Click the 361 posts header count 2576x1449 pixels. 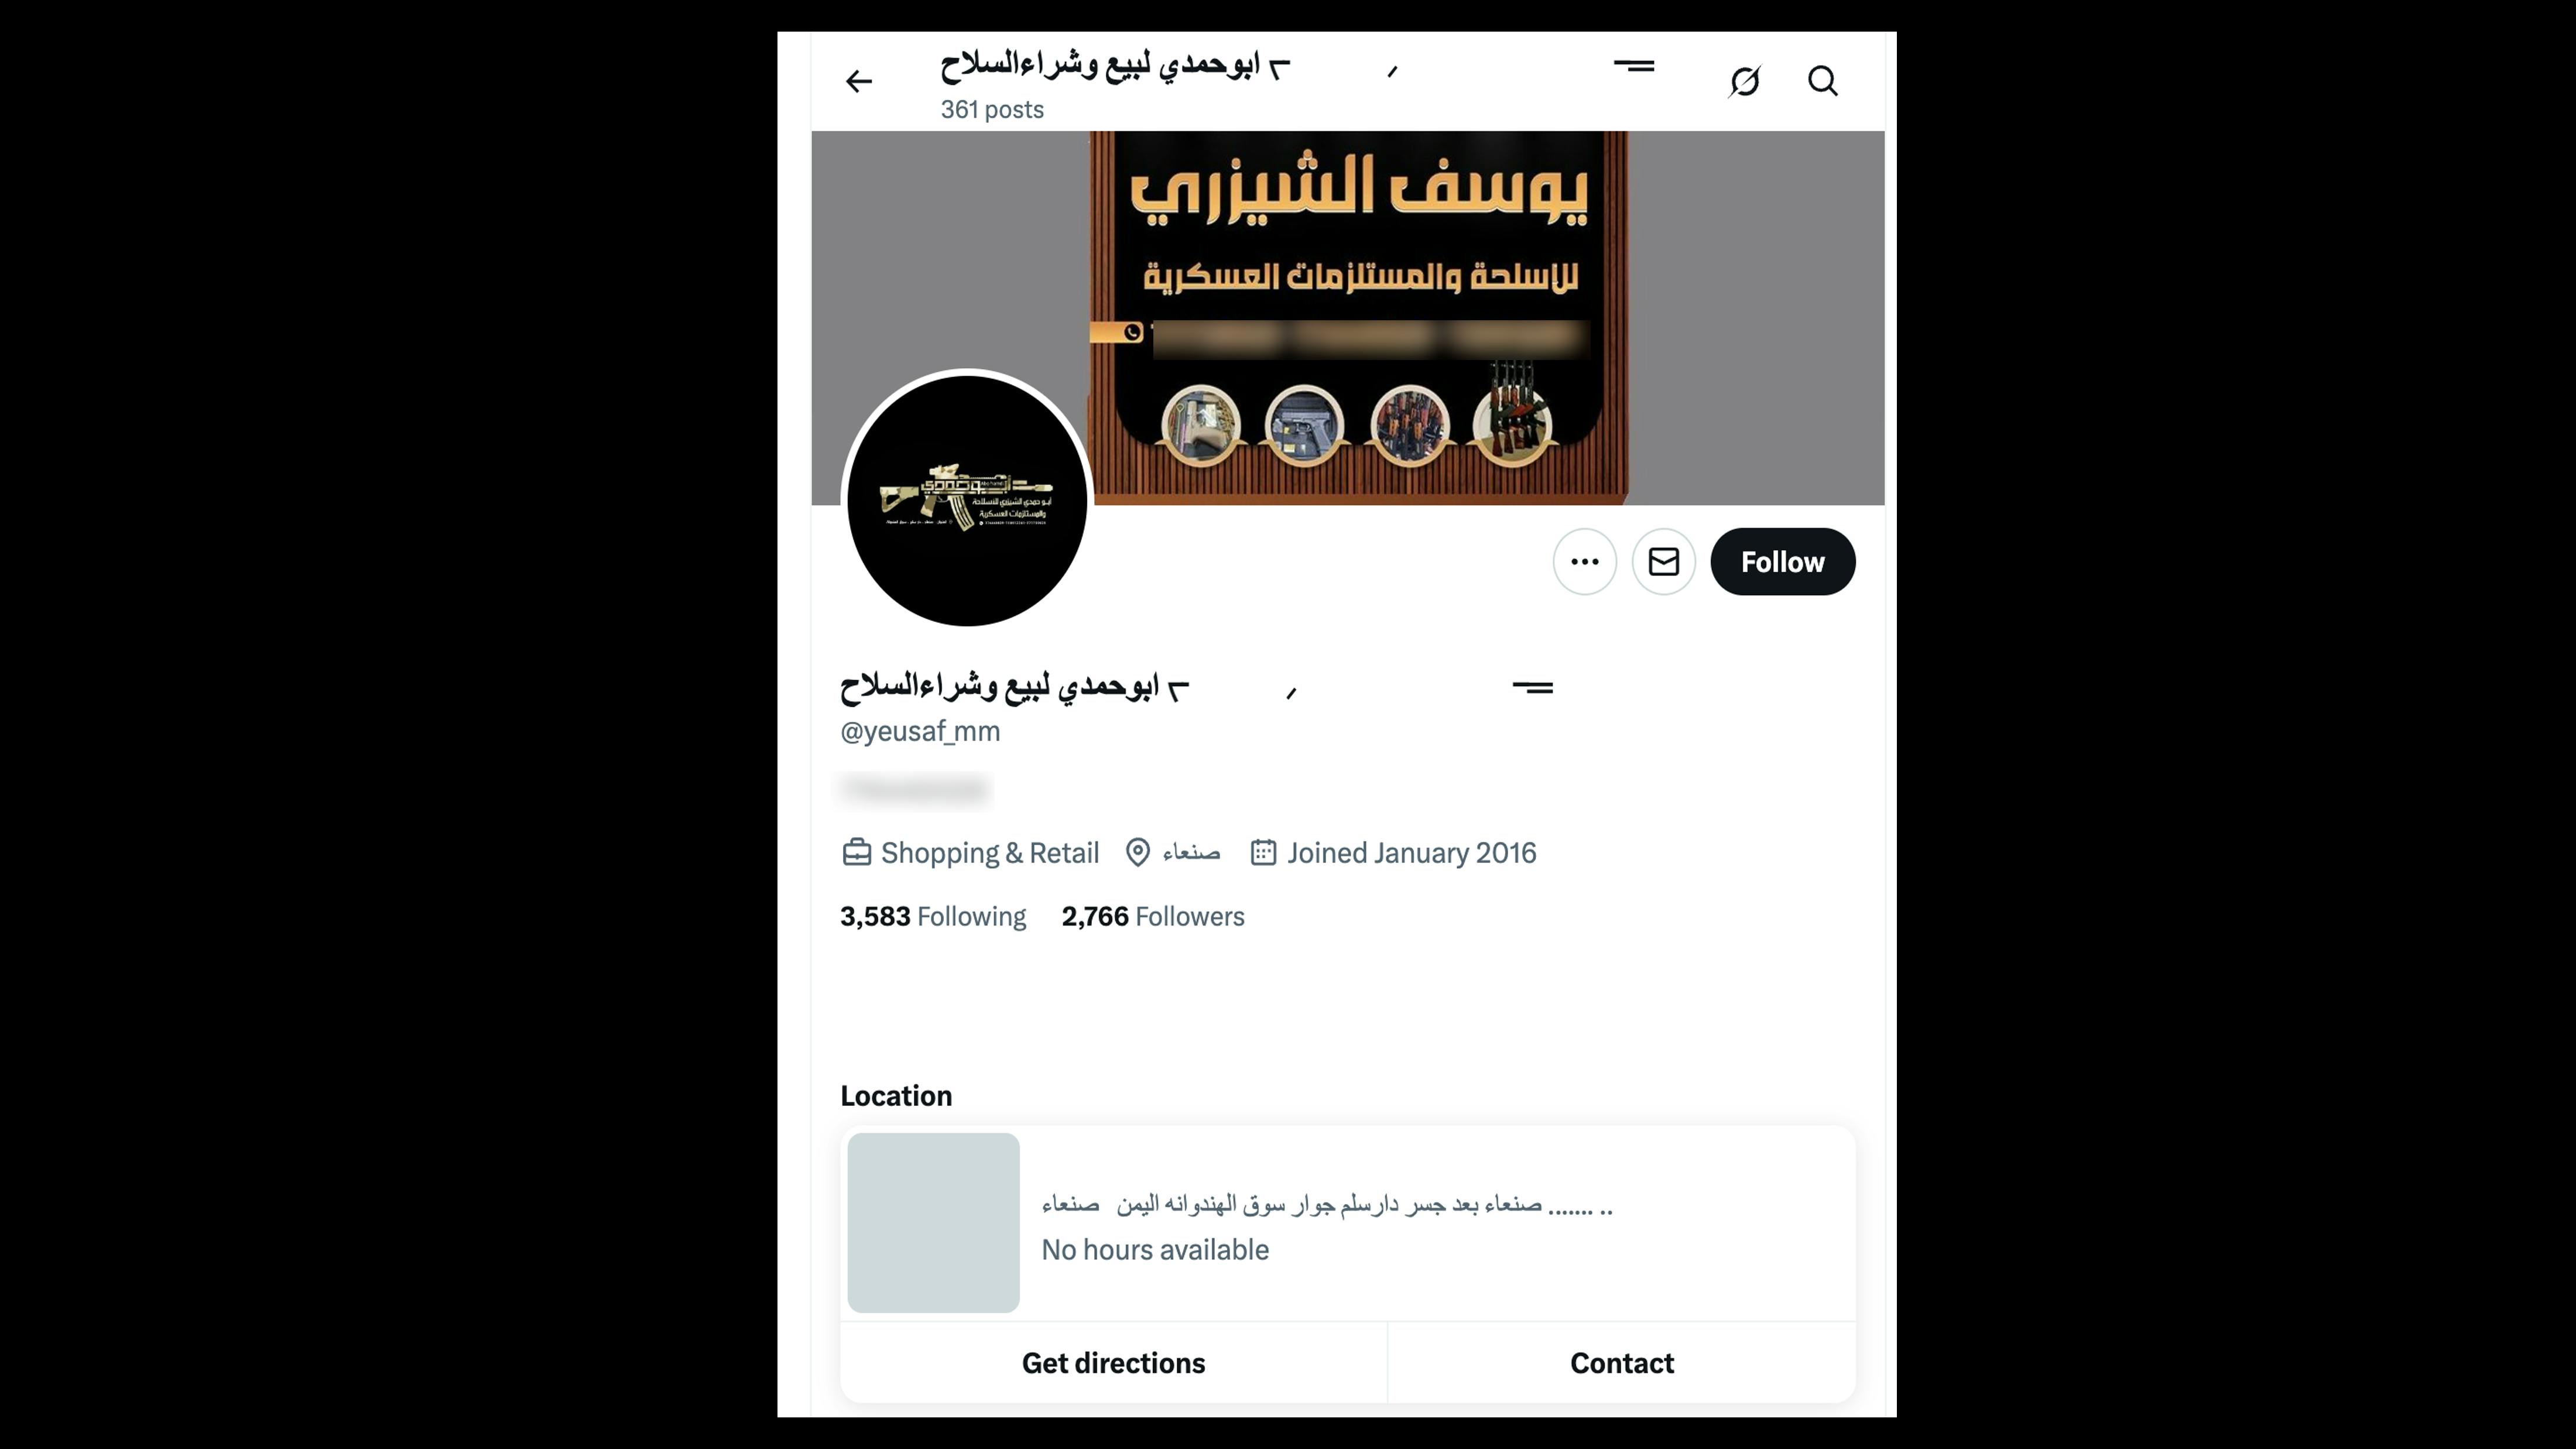[991, 110]
